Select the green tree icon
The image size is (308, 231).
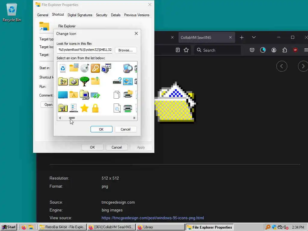pos(85,81)
